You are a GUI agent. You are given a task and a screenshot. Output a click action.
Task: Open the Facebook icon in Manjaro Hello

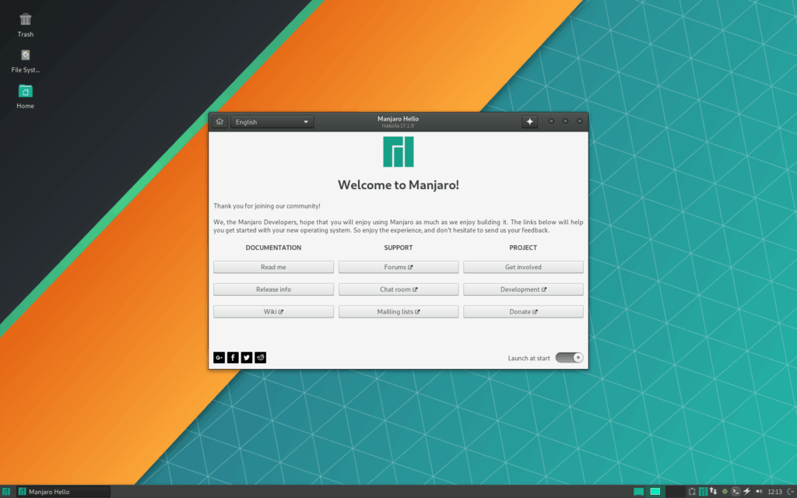233,357
